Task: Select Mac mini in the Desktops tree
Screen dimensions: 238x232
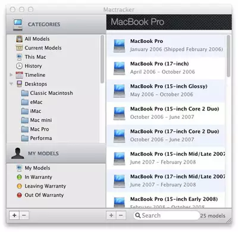Action: pyautogui.click(x=41, y=120)
